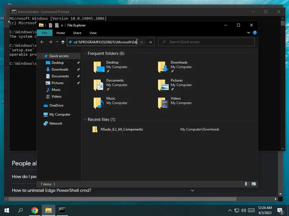Select the NSudo_8.2_All_Components recent file
289x216 pixels.
[x=122, y=129]
